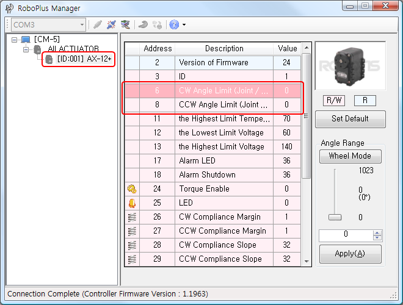Click the up arrow of the value spinner
403x305 pixels.
[x=377, y=232]
